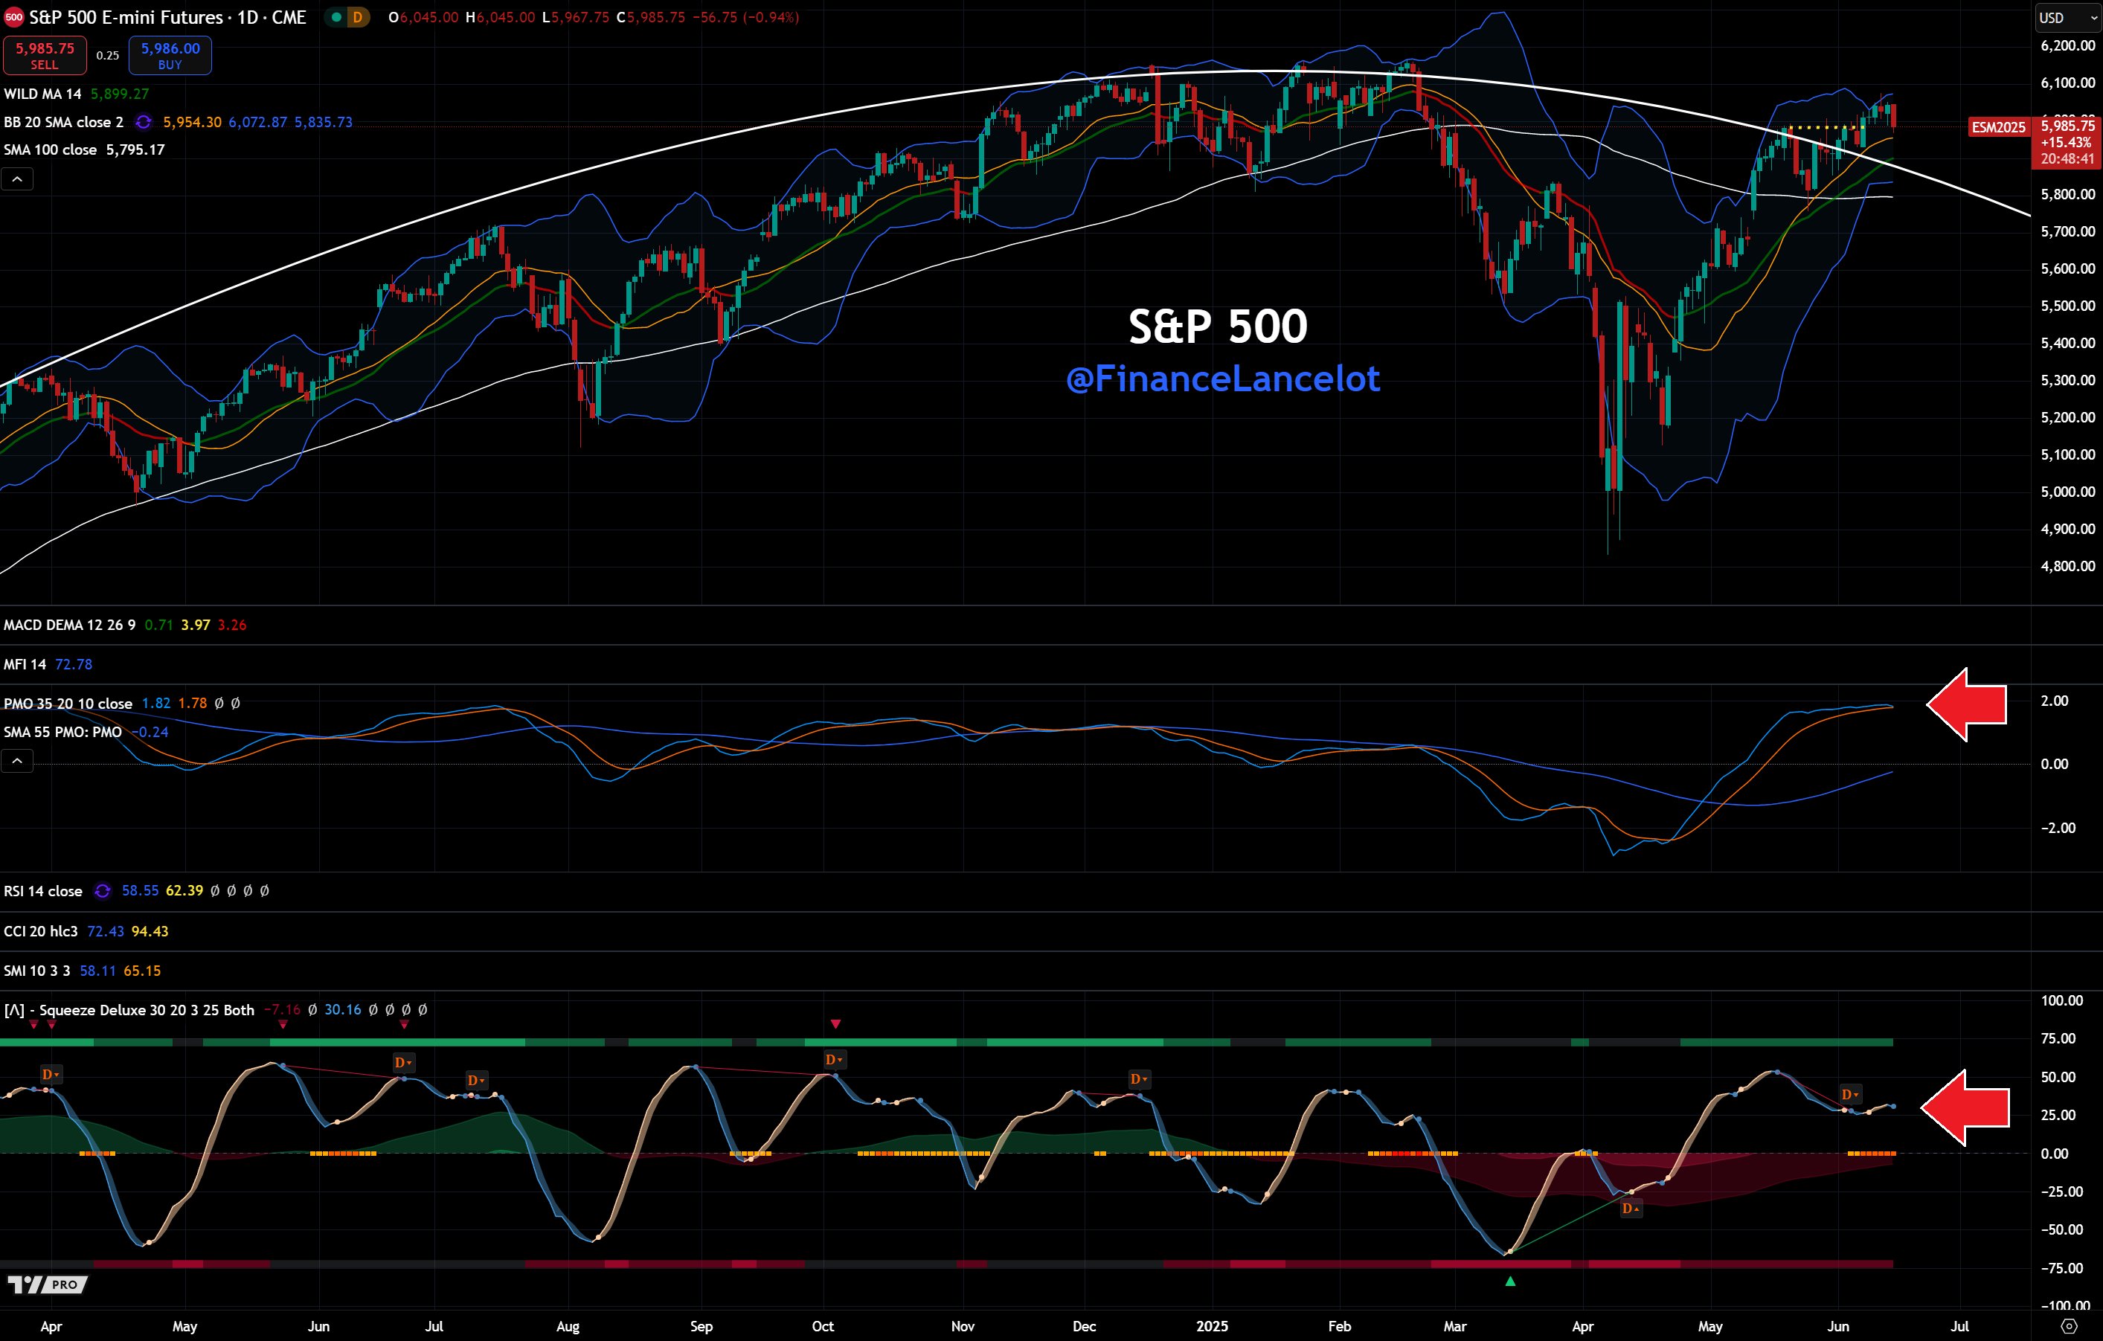Click the green market status dot
Viewport: 2103px width, 1341px height.
coord(336,17)
